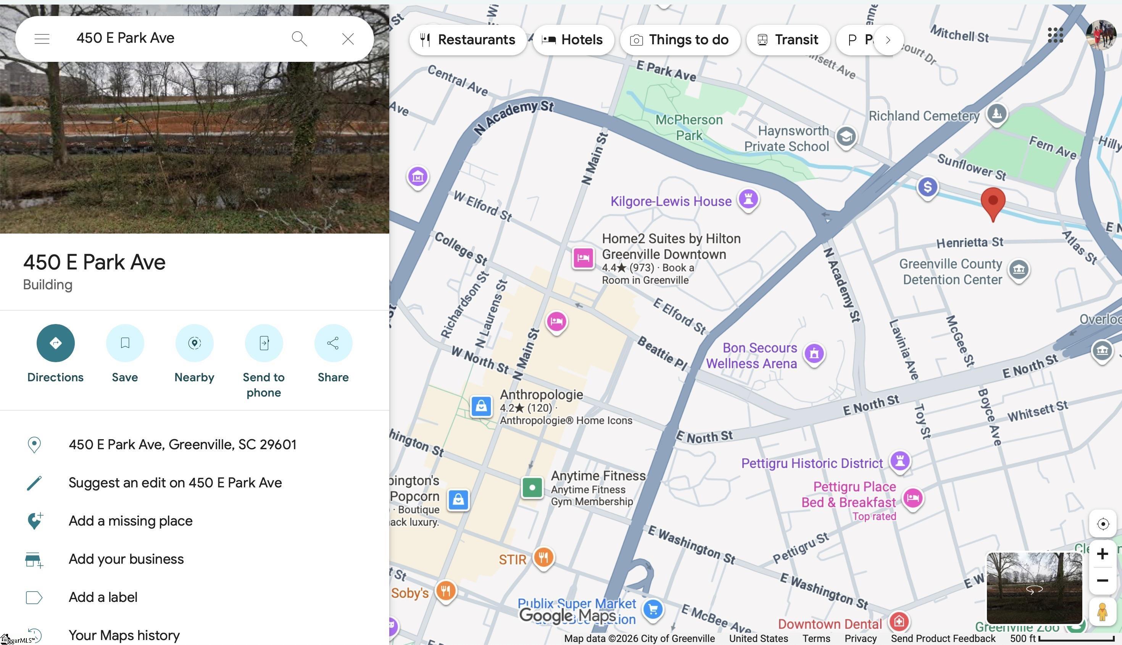Filter map by Hotels

[573, 40]
